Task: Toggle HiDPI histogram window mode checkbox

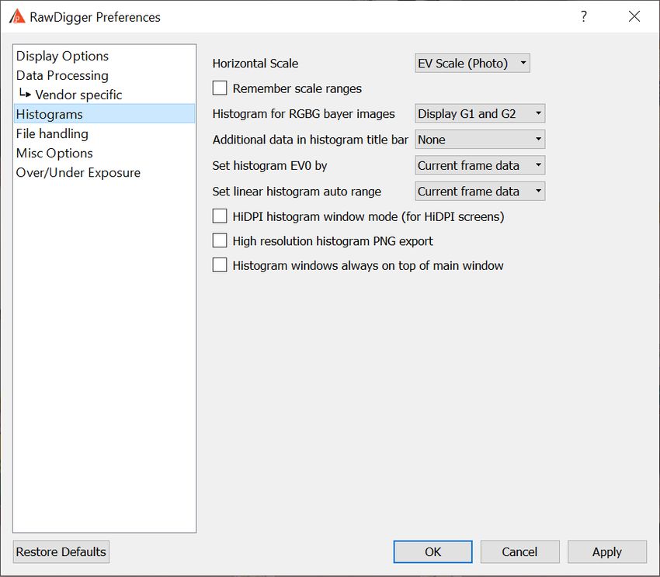Action: [x=220, y=216]
